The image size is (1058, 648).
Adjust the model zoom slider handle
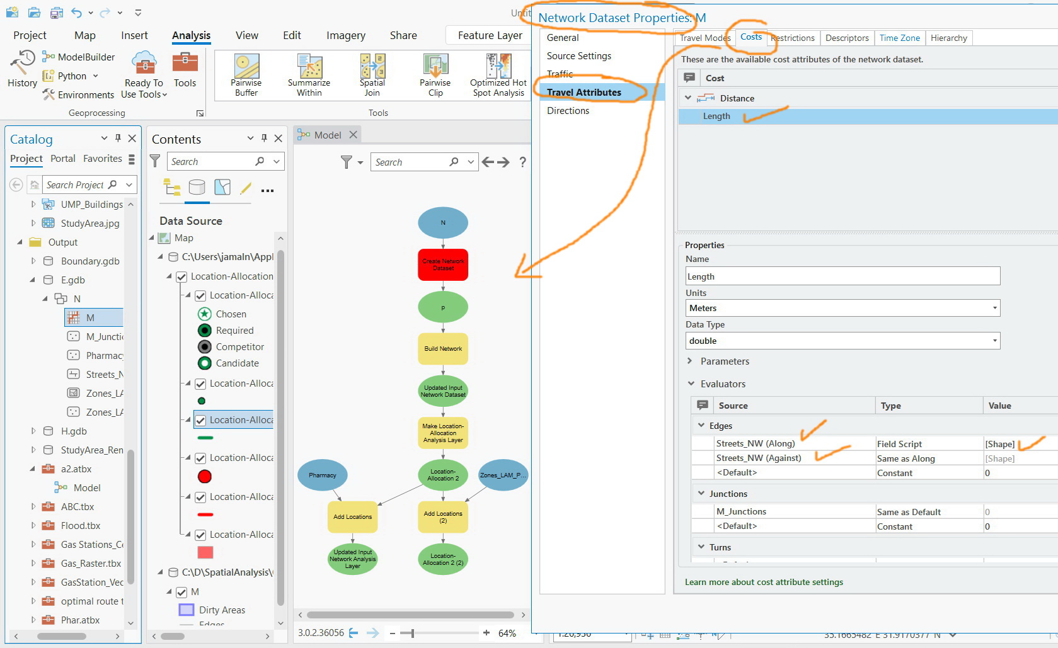(x=412, y=633)
